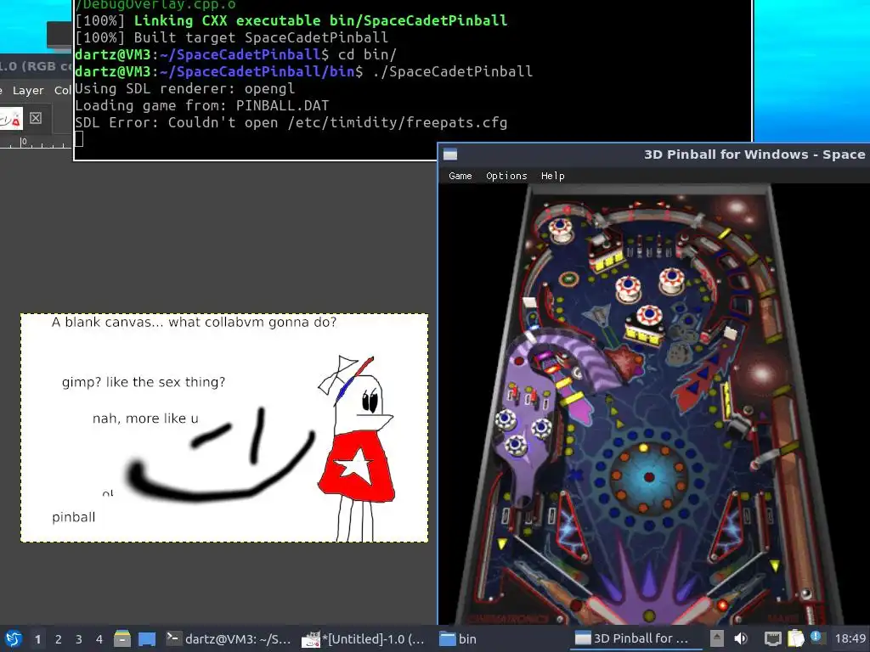Click the show desktop icon in panel

pos(146,639)
